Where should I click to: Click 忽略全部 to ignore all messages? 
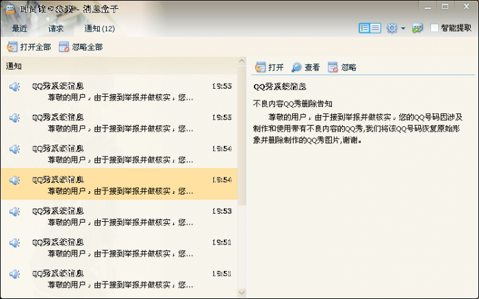[81, 47]
